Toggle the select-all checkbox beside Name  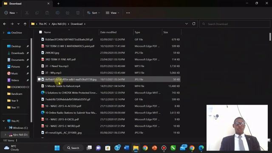[40, 32]
